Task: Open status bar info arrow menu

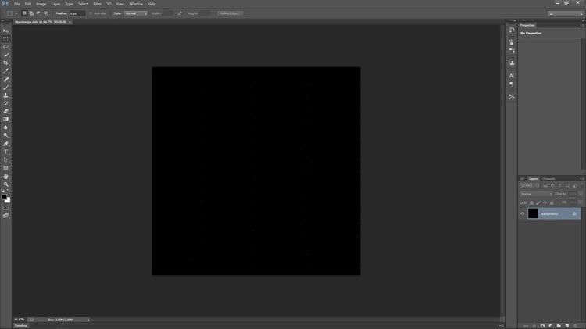Action: (88, 320)
